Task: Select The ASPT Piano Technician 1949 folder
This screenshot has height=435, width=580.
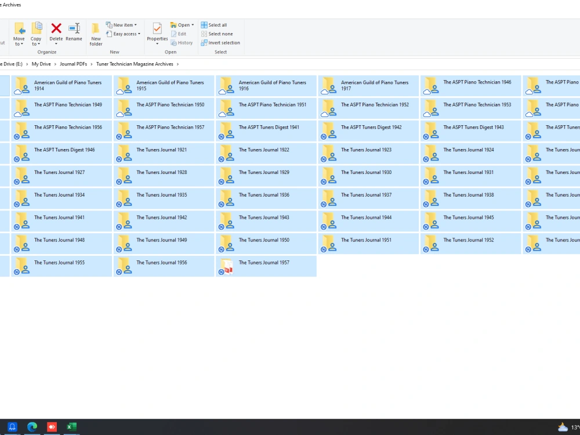Action: pyautogui.click(x=61, y=108)
